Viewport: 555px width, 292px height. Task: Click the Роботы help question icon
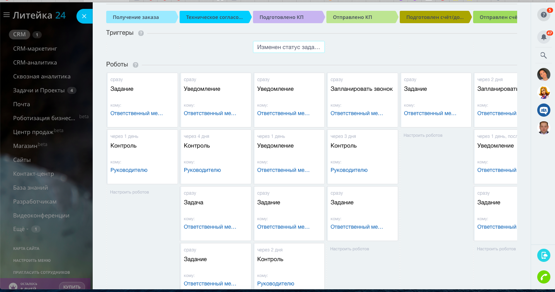tap(136, 65)
